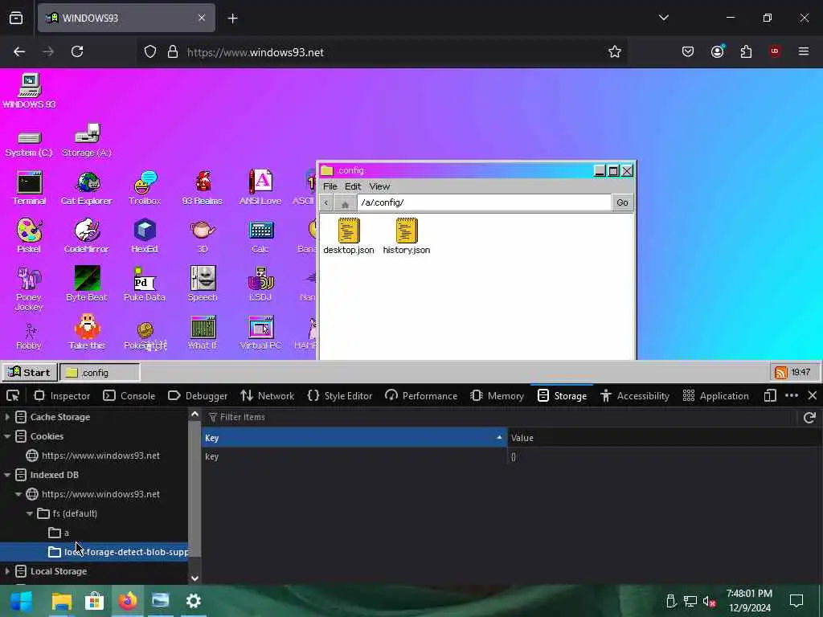Open View menu in .config window
This screenshot has width=823, height=617.
(379, 186)
